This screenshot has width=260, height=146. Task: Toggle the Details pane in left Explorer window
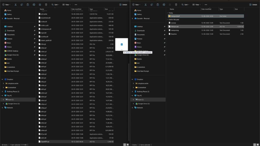coord(123,5)
